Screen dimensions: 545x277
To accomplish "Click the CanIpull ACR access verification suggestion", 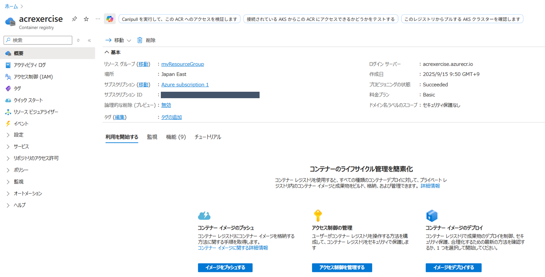I will point(179,19).
